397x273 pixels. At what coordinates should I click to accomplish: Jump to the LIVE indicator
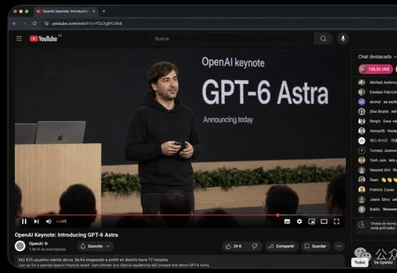(x=62, y=222)
